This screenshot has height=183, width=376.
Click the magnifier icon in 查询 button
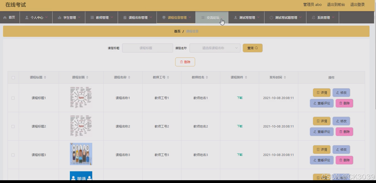[256, 48]
